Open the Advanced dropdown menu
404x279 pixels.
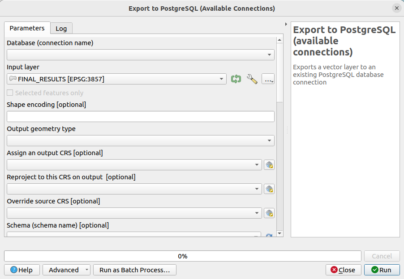66,270
